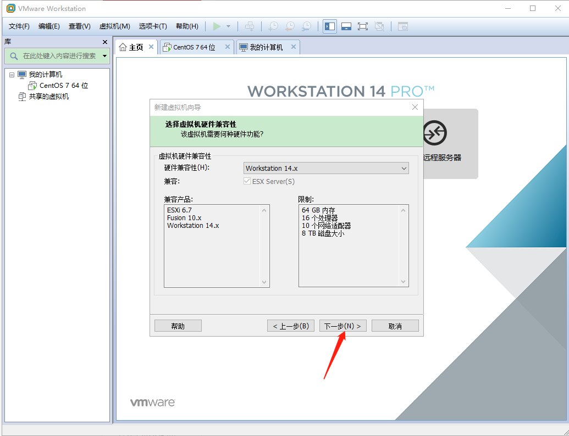Screen dimensions: 569x436
Task: Click the Unity mode toolbar icon
Action: coord(378,26)
